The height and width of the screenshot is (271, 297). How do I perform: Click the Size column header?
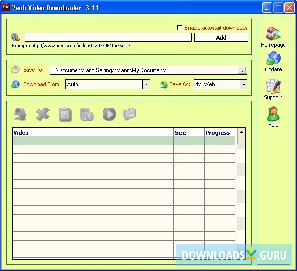click(189, 133)
